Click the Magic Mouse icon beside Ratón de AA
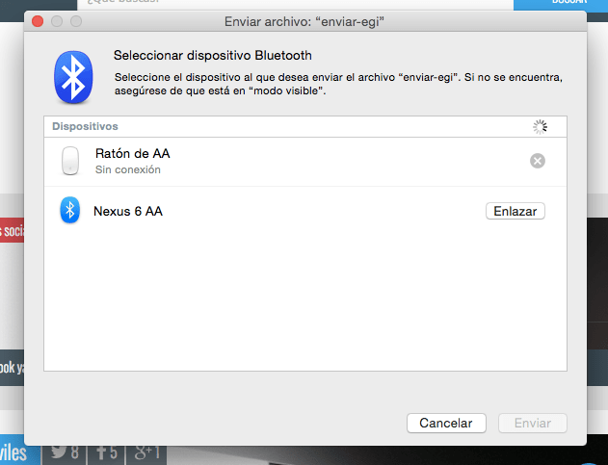Image resolution: width=608 pixels, height=465 pixels. coord(70,161)
